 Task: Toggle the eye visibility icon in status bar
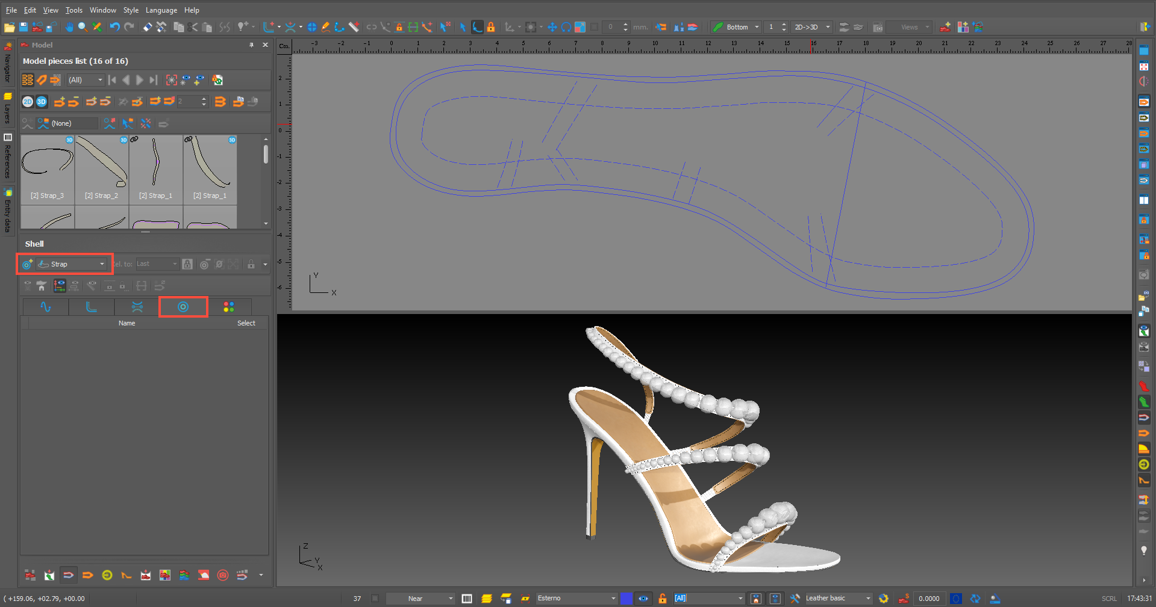pyautogui.click(x=643, y=599)
